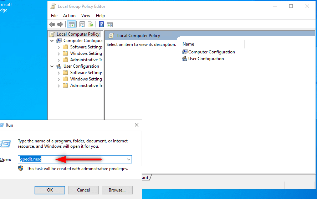The height and width of the screenshot is (199, 317).
Task: Collapse the User Configuration tree node
Action: [x=52, y=67]
